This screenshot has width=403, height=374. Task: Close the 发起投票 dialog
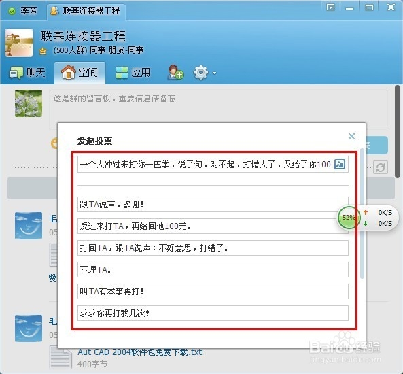[351, 136]
